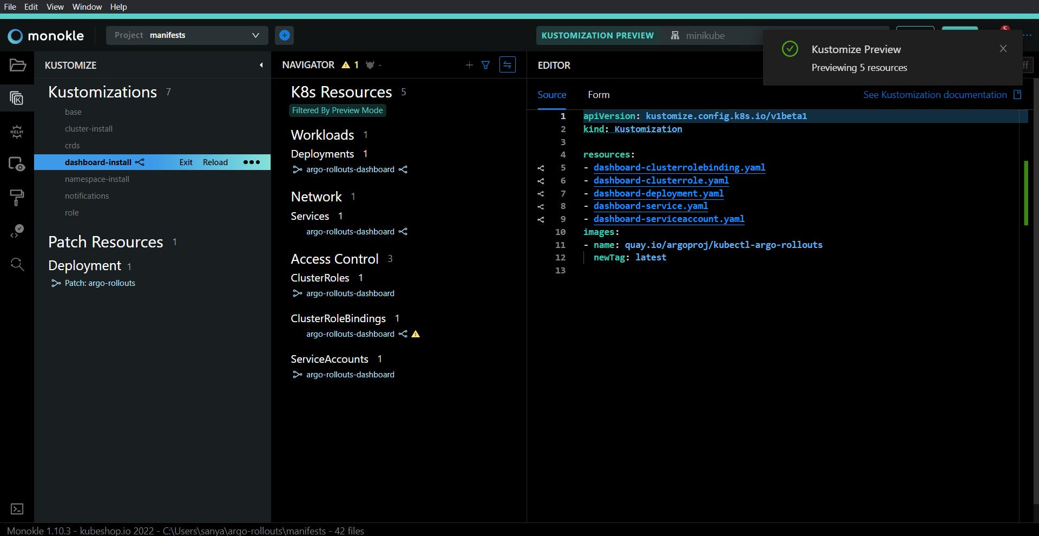
Task: Close the Kustomize Preview notification
Action: pos(1003,49)
